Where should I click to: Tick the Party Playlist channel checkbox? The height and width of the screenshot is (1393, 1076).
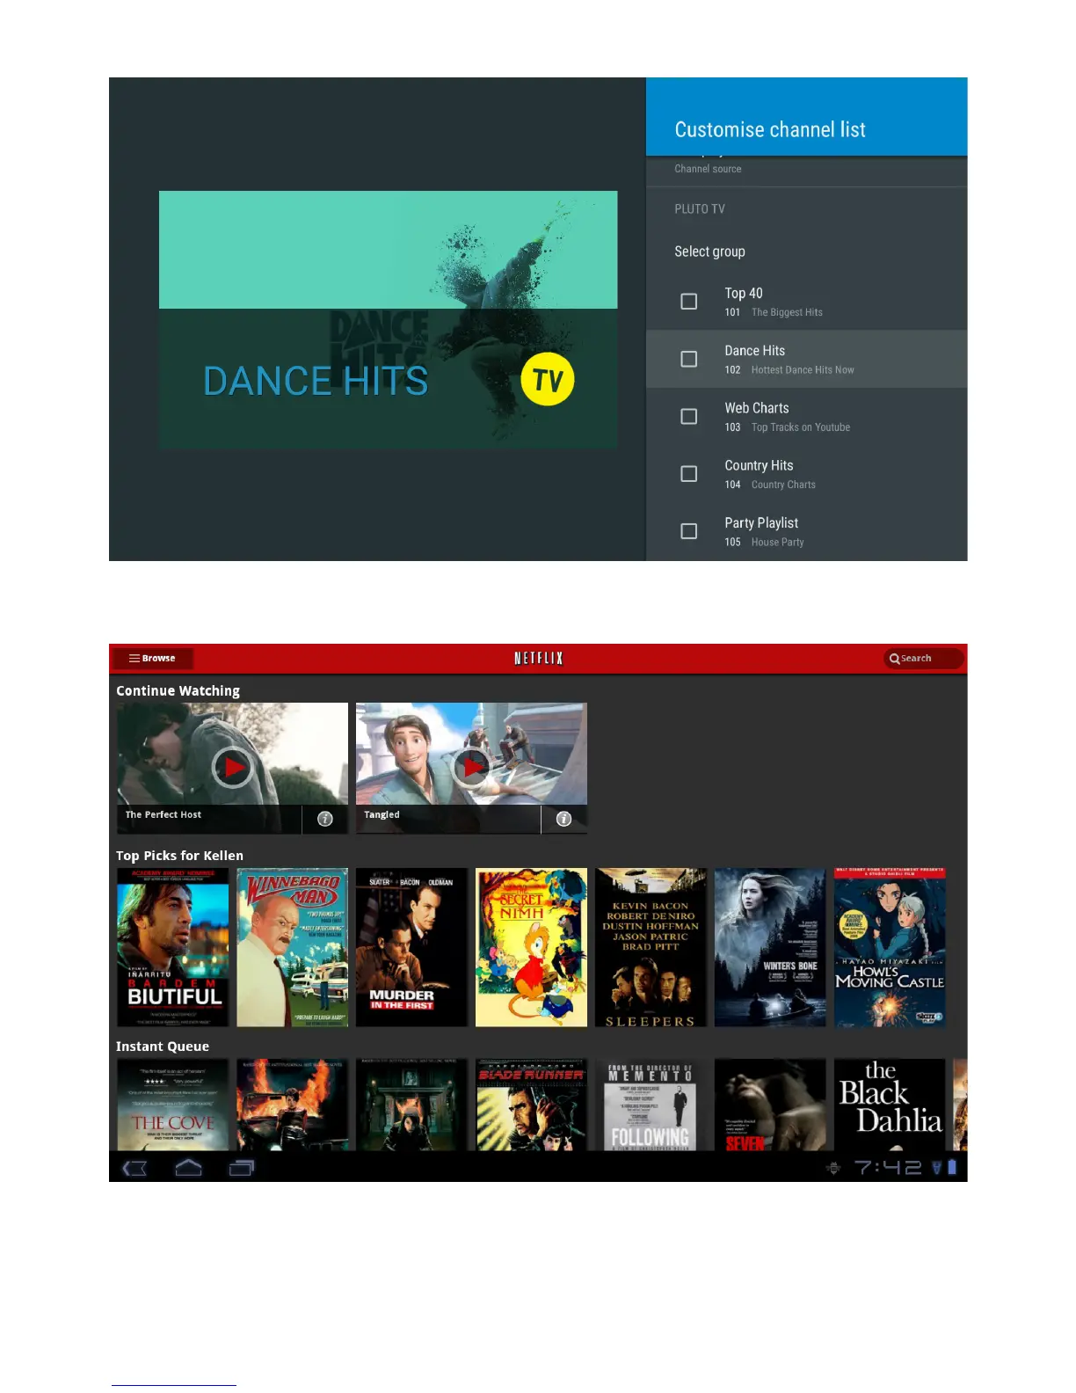(689, 531)
